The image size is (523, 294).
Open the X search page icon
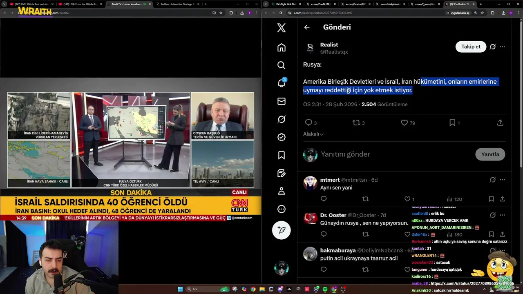pos(282,65)
